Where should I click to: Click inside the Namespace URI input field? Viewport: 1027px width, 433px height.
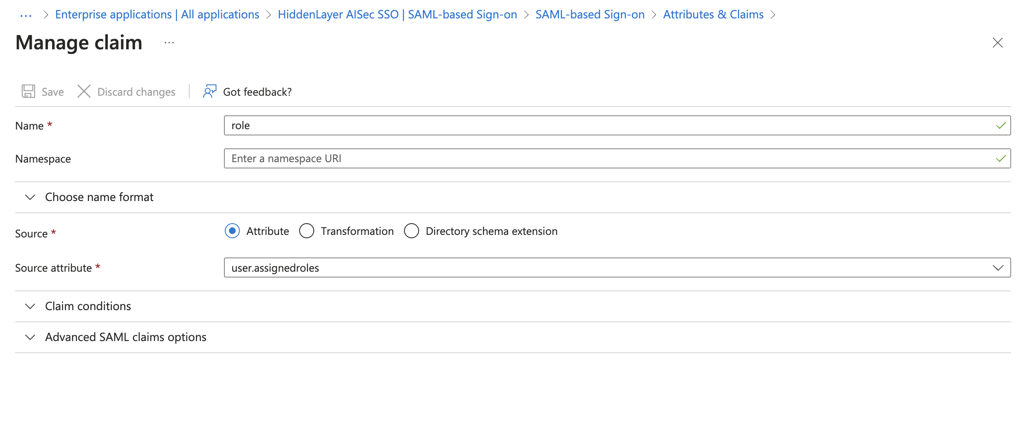click(x=418, y=158)
